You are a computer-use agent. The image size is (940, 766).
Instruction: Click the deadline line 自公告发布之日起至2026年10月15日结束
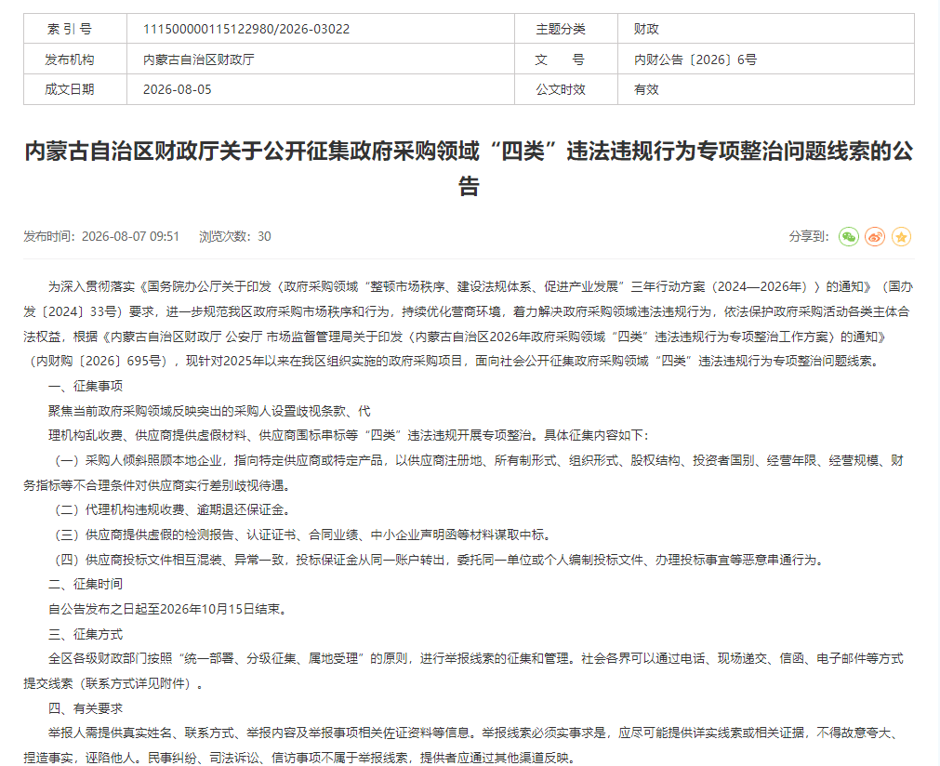169,609
